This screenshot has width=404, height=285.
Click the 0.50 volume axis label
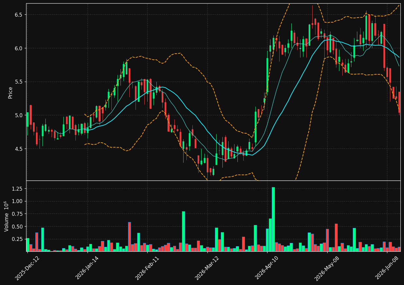[x=17, y=227]
